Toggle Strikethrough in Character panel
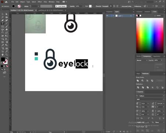This screenshot has height=133, width=166. tap(163, 118)
